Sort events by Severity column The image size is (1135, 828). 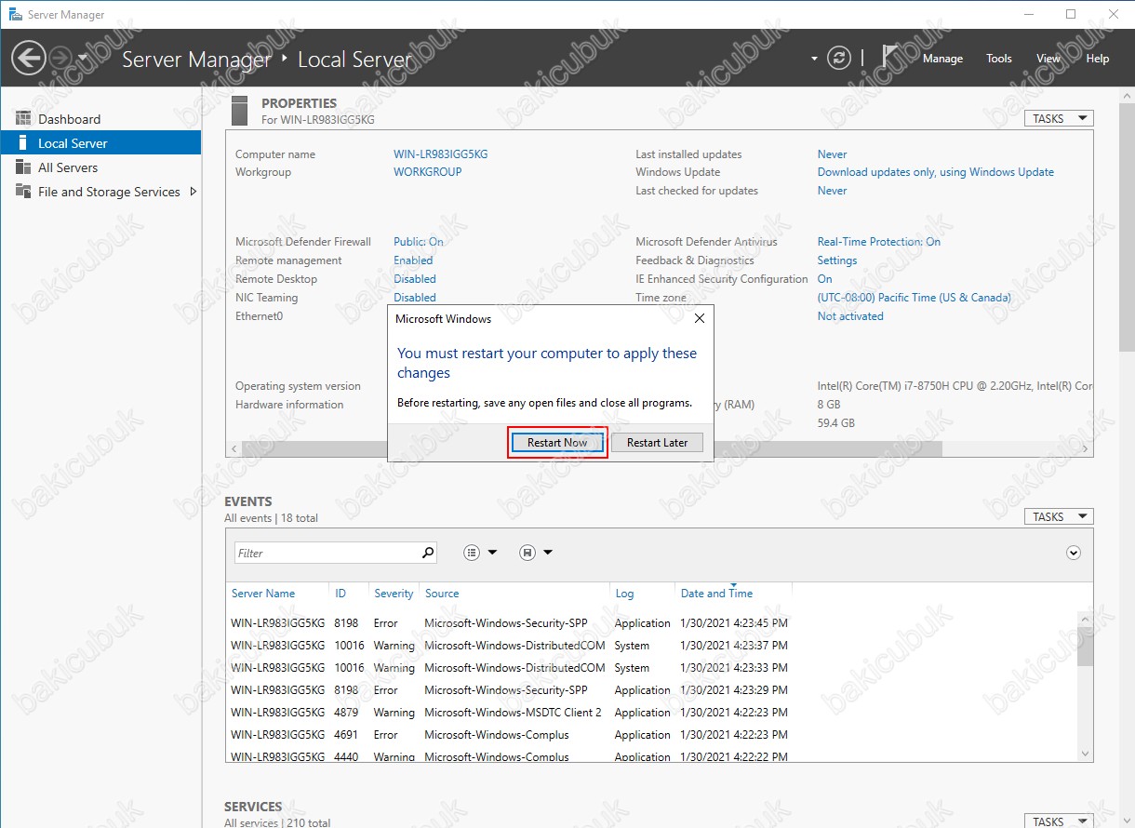[x=394, y=594]
